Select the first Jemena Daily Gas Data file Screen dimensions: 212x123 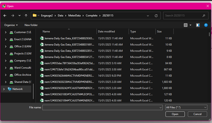(69, 38)
